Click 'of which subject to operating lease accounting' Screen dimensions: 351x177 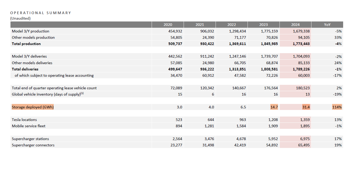point(54,75)
